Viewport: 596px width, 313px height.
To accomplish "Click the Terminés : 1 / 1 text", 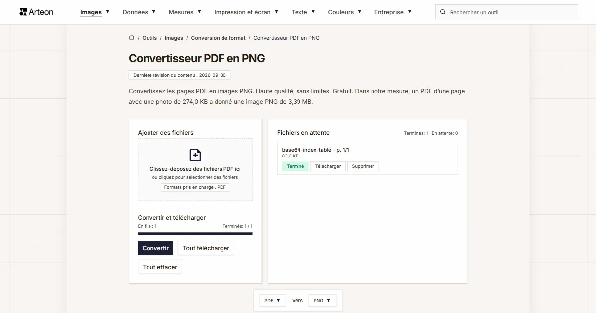I will (x=237, y=226).
